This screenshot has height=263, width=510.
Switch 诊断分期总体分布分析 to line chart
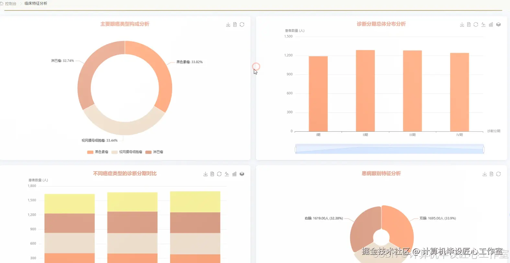[483, 25]
